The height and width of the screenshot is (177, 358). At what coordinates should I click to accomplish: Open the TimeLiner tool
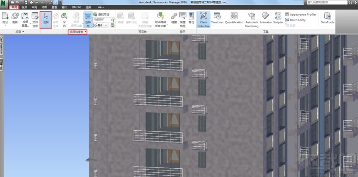[x=217, y=19]
